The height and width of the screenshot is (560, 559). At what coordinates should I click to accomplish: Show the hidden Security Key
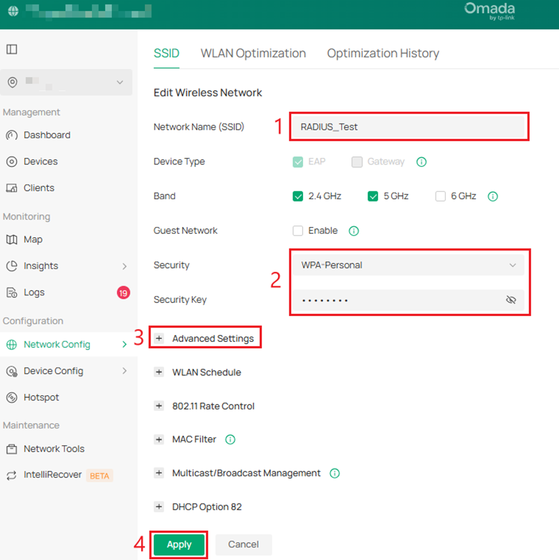tap(510, 300)
